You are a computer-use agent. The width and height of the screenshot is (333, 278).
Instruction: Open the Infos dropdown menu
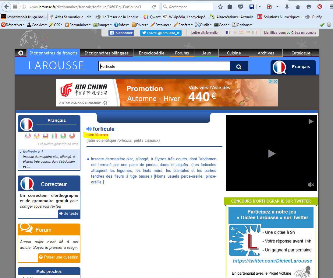[122, 25]
